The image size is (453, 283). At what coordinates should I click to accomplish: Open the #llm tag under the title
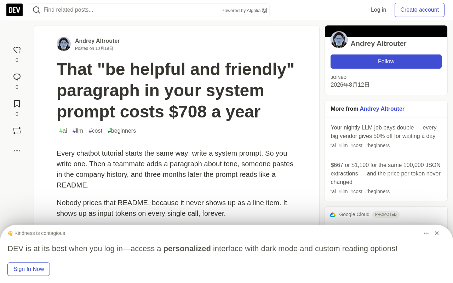pyautogui.click(x=78, y=131)
